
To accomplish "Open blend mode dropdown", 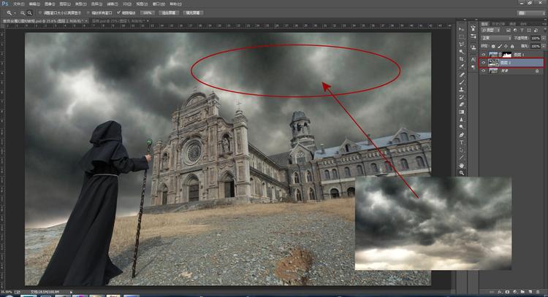I will [x=496, y=38].
